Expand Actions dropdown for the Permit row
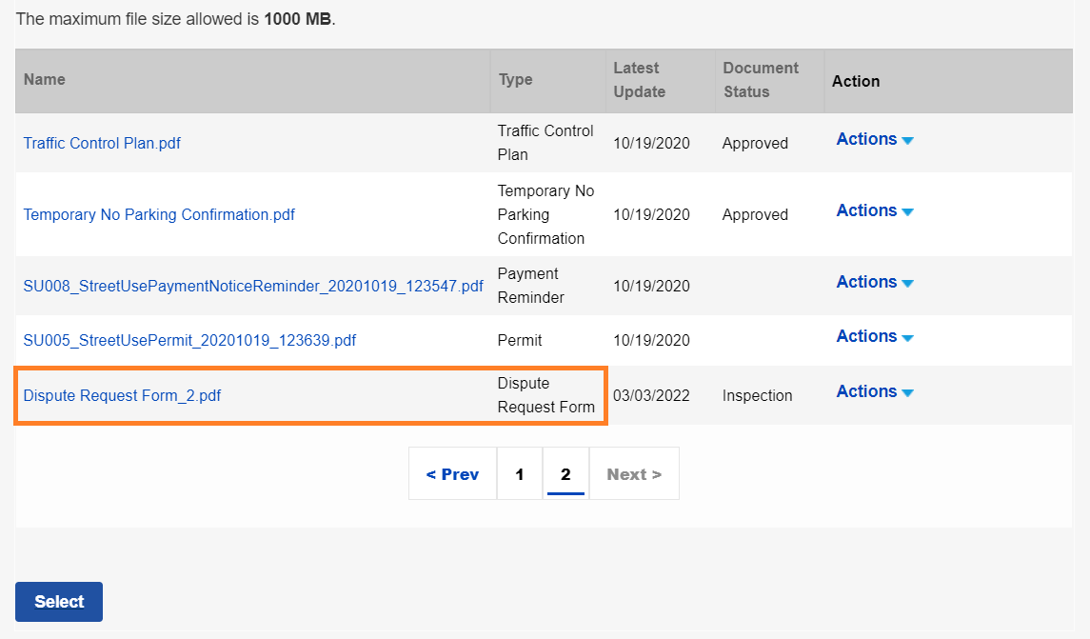The width and height of the screenshot is (1090, 639). coord(874,337)
